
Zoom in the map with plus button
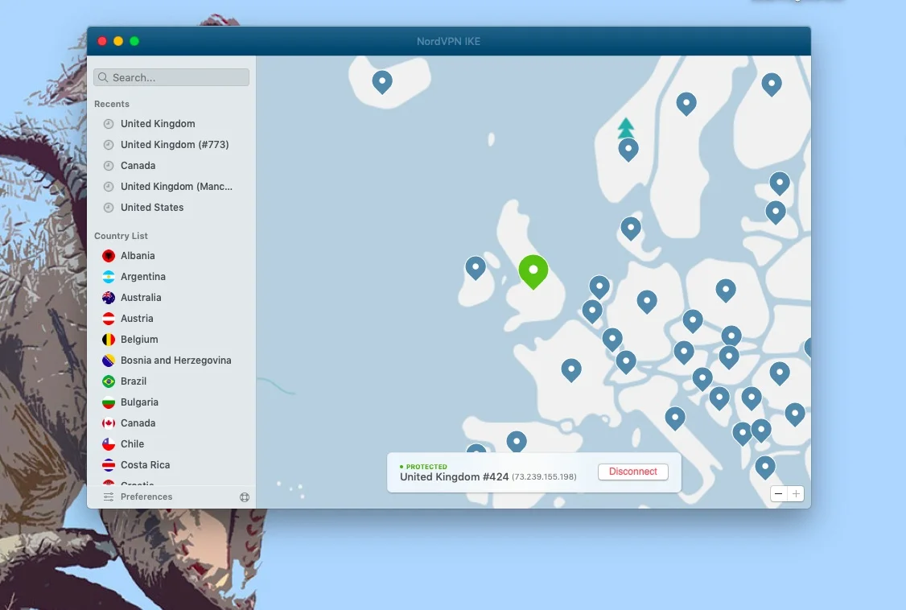coord(796,494)
